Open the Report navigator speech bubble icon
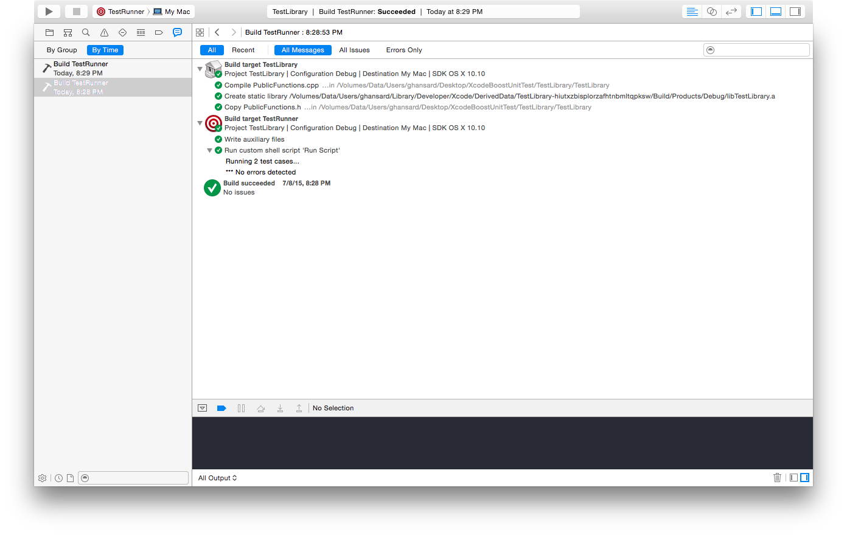This screenshot has height=535, width=847. click(x=177, y=32)
